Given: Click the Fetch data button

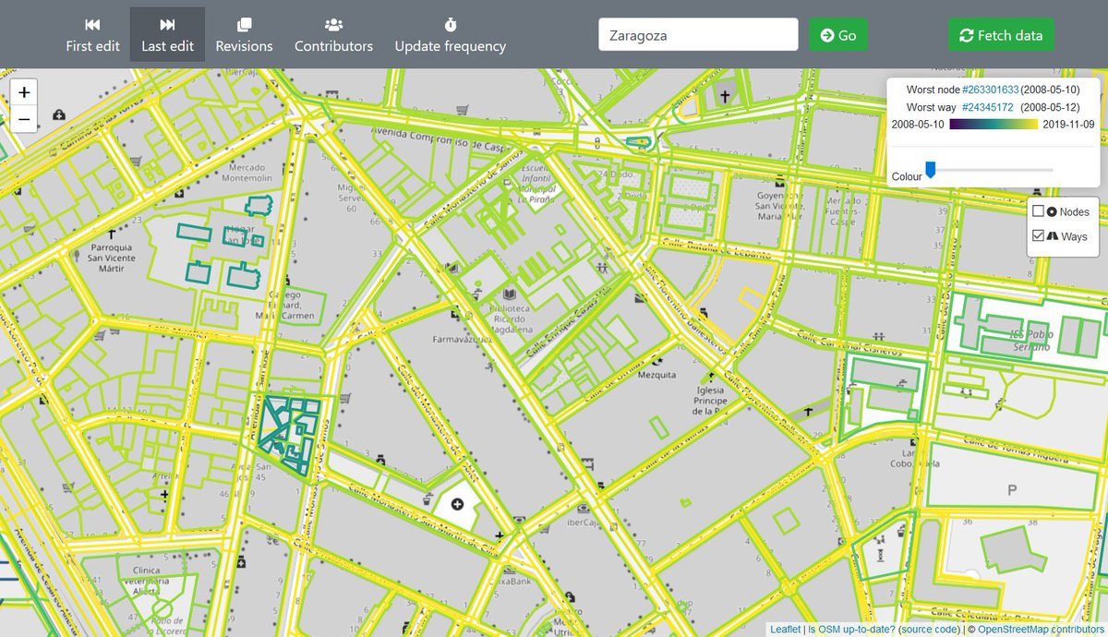Looking at the screenshot, I should pos(1001,35).
